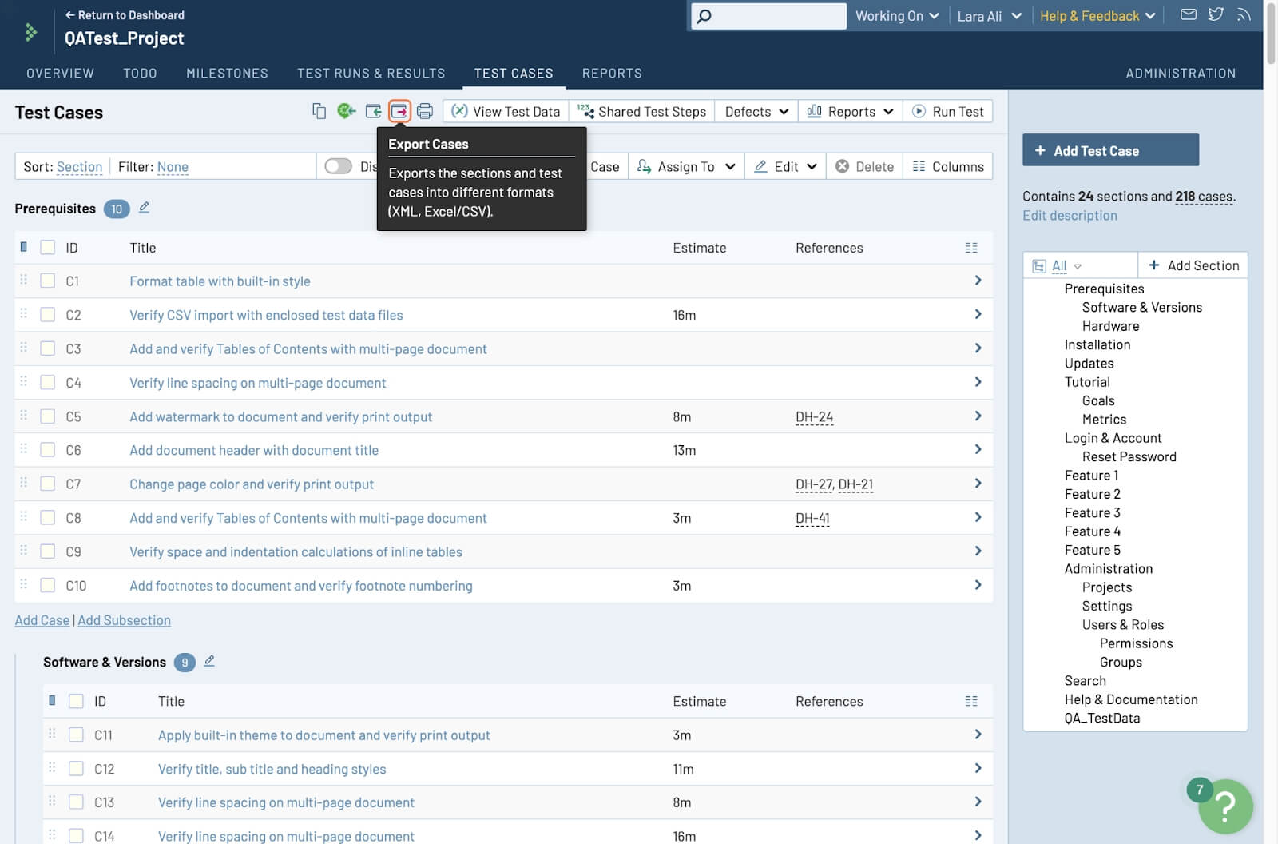This screenshot has width=1278, height=844.
Task: Select checkbox for test case C5
Action: tap(48, 416)
